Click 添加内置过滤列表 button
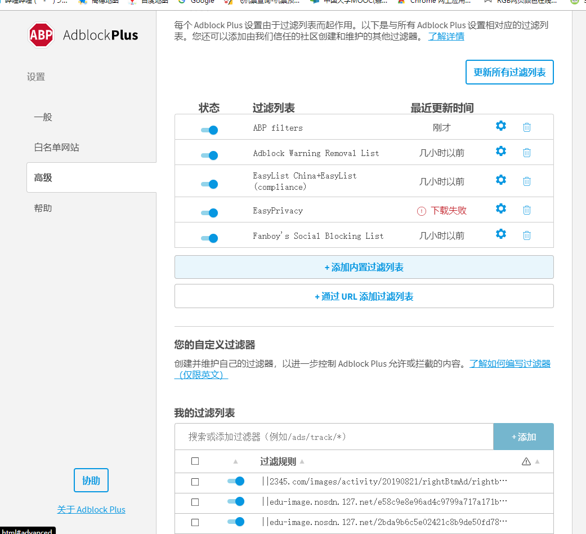The width and height of the screenshot is (586, 534). (364, 267)
